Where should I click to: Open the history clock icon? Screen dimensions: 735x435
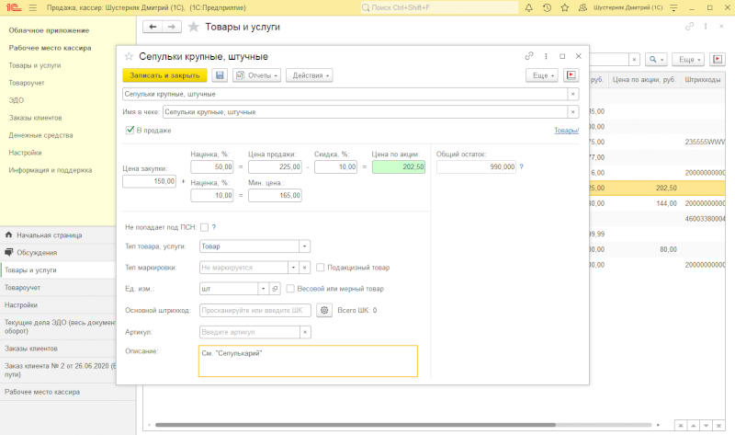click(547, 7)
